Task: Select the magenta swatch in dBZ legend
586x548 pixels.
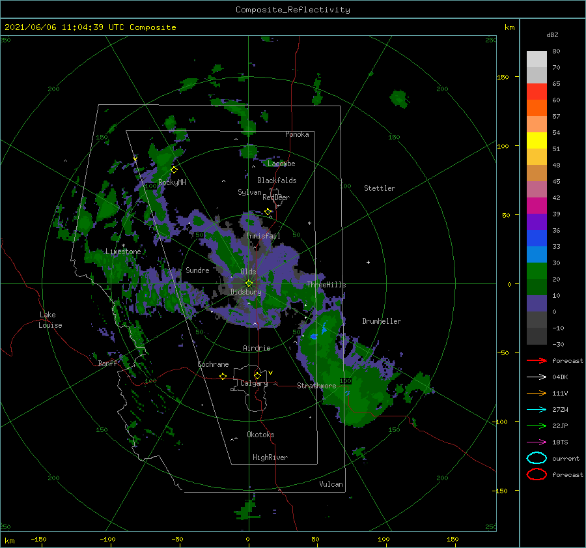Action: (x=537, y=205)
